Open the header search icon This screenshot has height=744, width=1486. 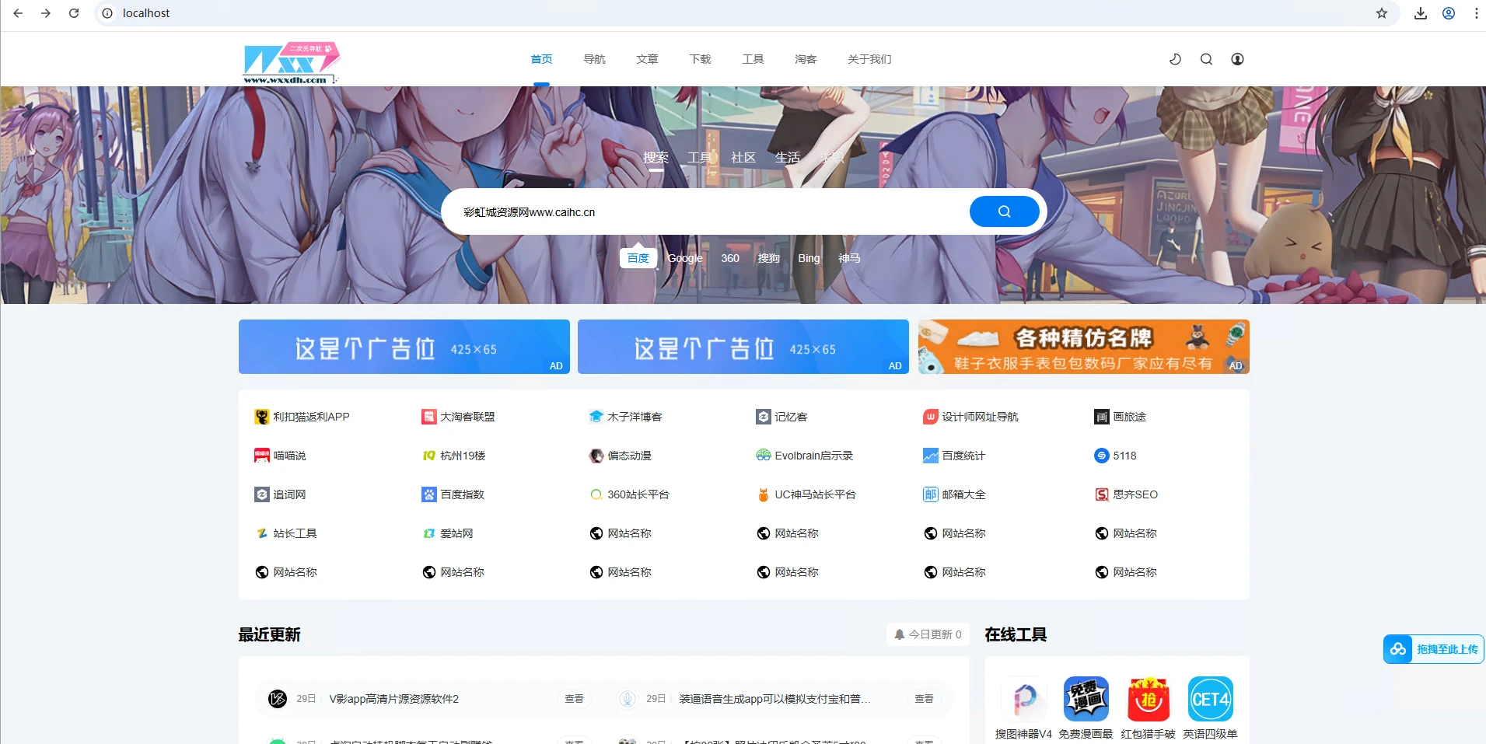[1207, 58]
